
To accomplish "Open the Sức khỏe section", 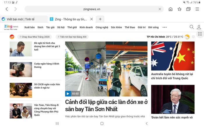I will (x=117, y=27).
